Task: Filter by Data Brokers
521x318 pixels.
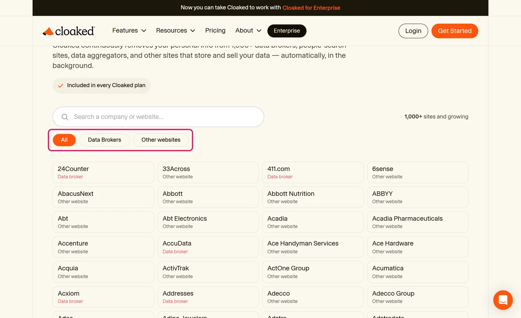Action: coord(105,140)
